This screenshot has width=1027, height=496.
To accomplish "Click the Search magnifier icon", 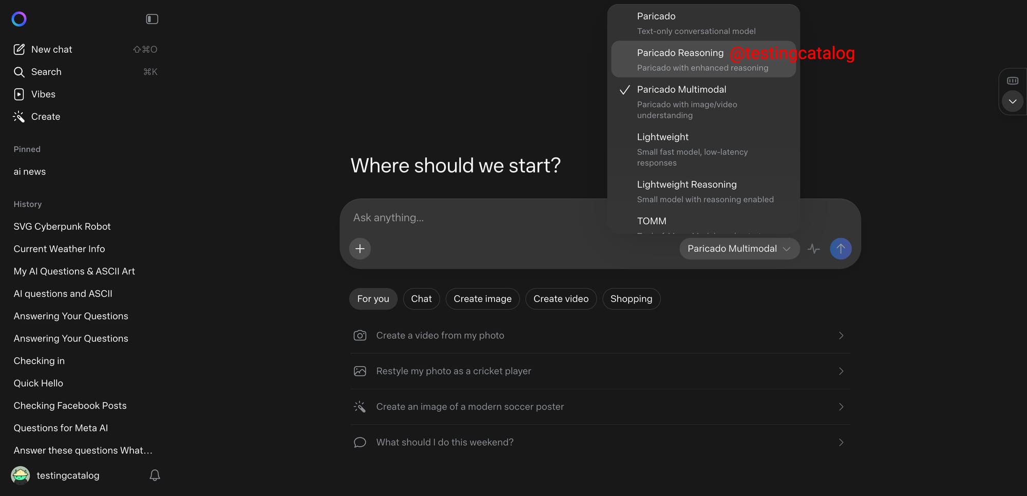I will tap(19, 72).
